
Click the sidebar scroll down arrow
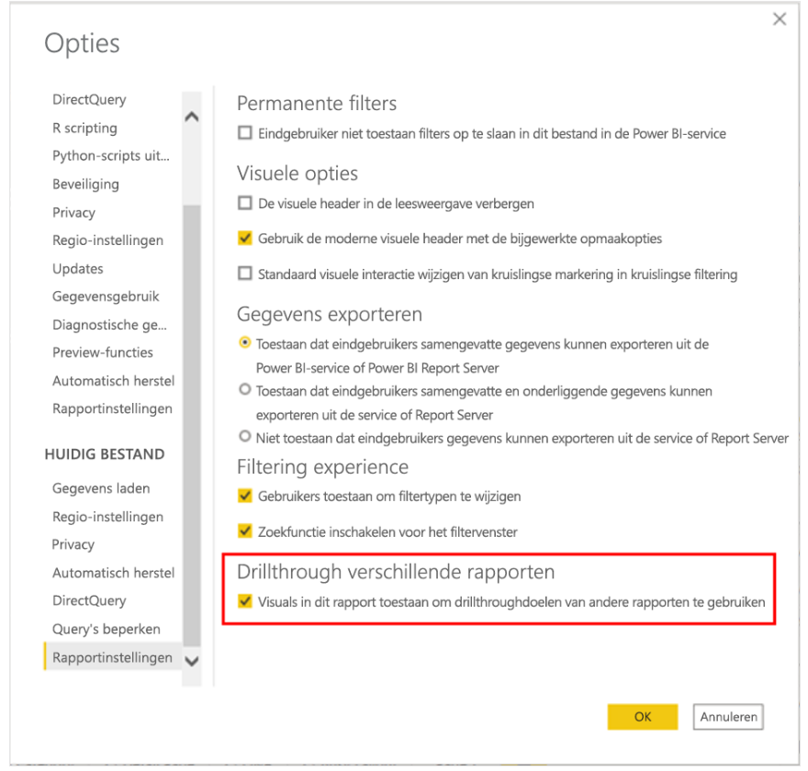(192, 661)
